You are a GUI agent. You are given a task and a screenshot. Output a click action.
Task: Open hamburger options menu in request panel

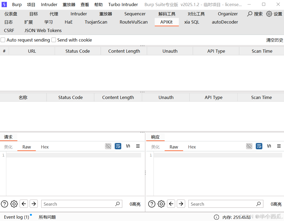[x=138, y=146]
